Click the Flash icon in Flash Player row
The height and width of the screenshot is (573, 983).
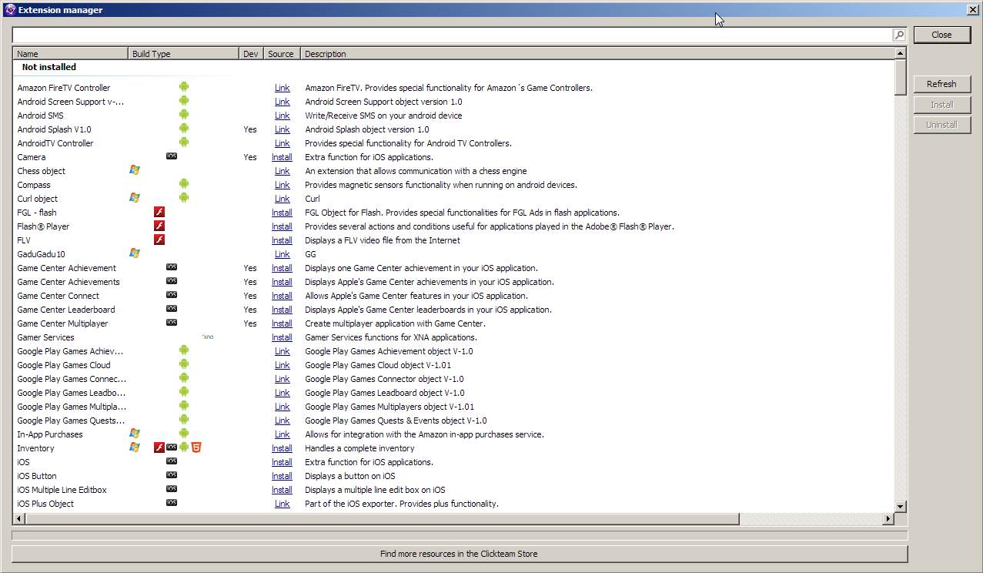(159, 226)
